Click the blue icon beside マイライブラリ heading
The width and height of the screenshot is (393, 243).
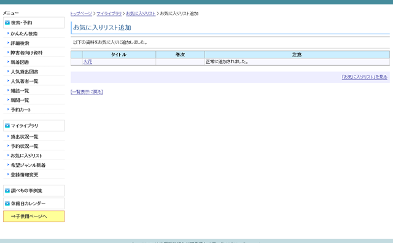[x=7, y=126]
